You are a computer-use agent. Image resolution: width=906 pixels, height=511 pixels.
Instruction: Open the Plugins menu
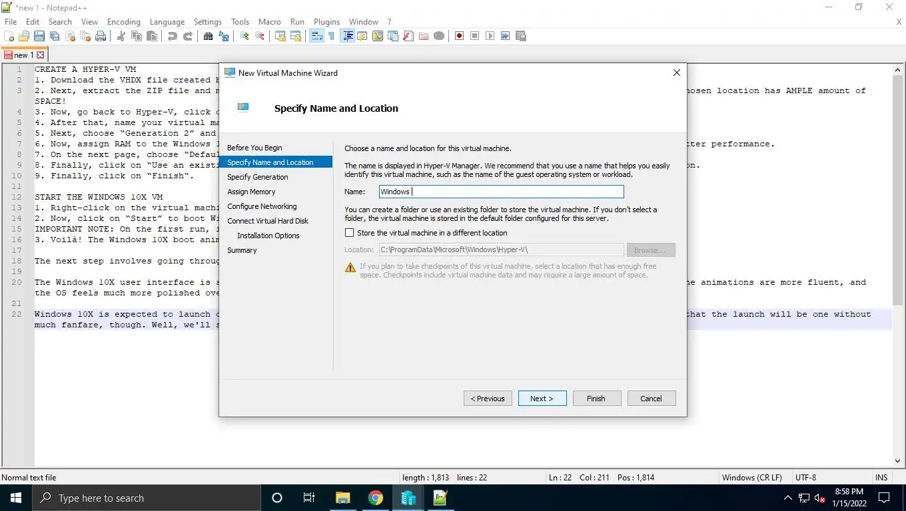coord(326,22)
